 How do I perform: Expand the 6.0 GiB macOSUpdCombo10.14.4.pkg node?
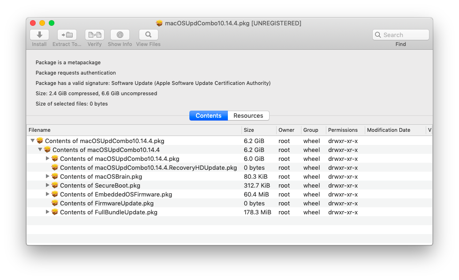click(47, 159)
